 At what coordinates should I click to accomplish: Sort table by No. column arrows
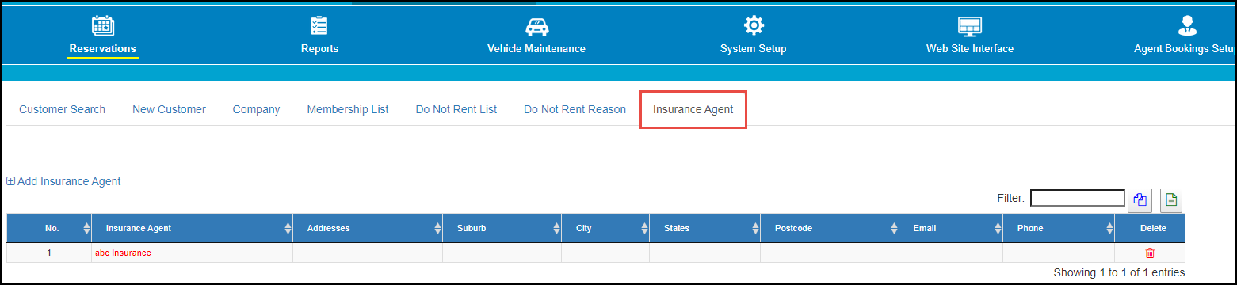(x=86, y=228)
